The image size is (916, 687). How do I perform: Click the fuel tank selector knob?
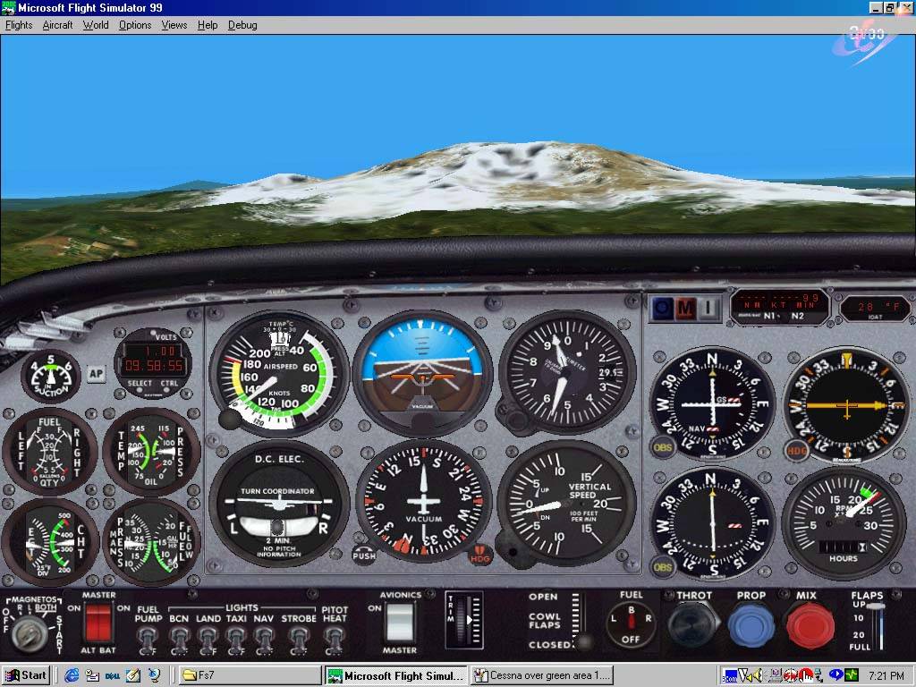click(x=631, y=623)
